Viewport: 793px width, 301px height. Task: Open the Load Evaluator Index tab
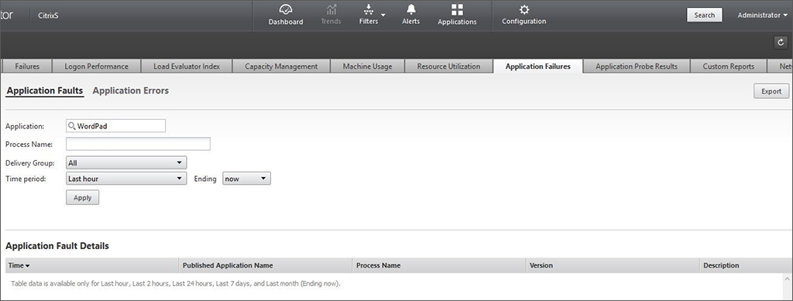coord(186,67)
